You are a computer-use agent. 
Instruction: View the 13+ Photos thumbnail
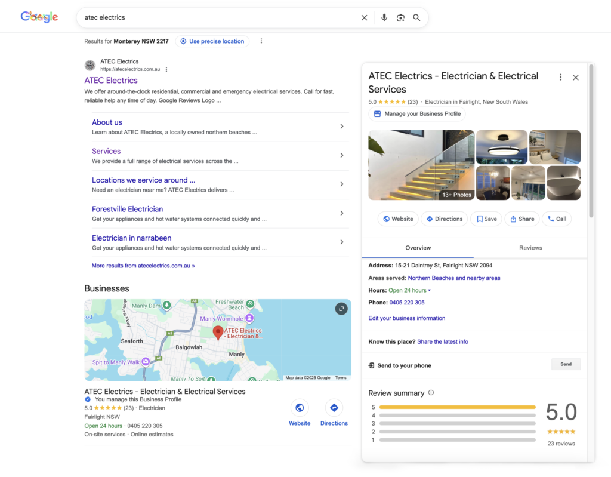(x=456, y=194)
